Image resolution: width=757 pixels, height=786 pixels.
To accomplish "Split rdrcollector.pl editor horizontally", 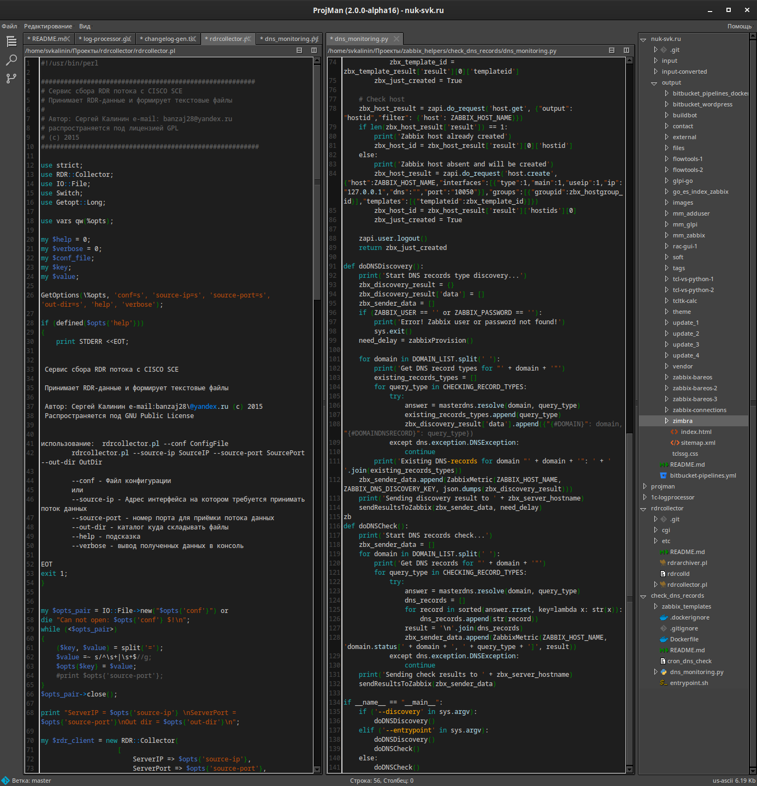I will click(x=299, y=50).
